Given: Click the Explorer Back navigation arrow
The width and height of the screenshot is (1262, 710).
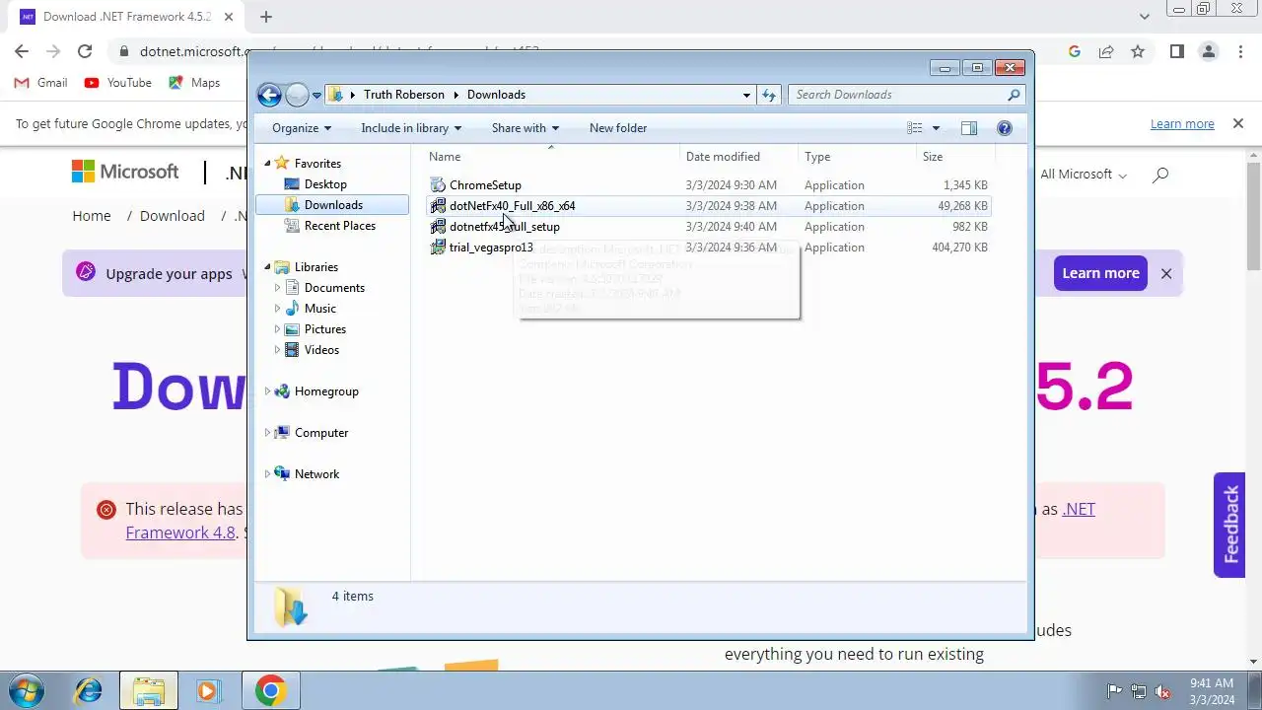Looking at the screenshot, I should 269,95.
